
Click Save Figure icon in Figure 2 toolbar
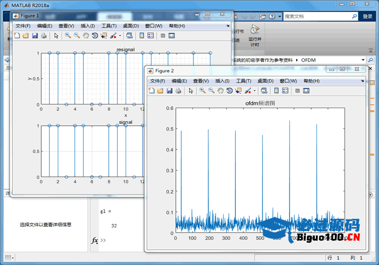[x=169, y=91]
